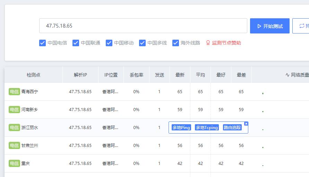Disable the 海外线路 checkbox
Image resolution: width=309 pixels, height=177 pixels.
[175, 43]
